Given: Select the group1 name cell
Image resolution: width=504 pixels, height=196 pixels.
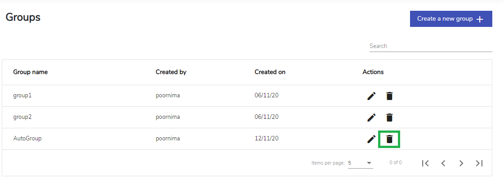Looking at the screenshot, I should [x=22, y=96].
